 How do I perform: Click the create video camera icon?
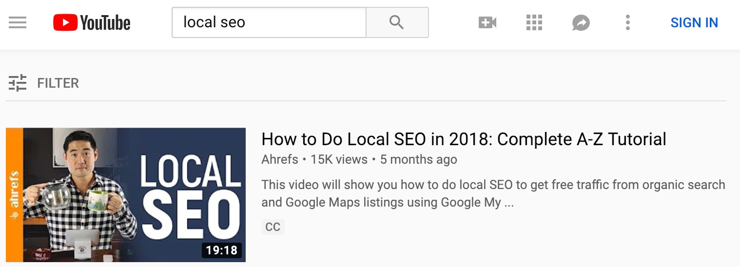487,22
